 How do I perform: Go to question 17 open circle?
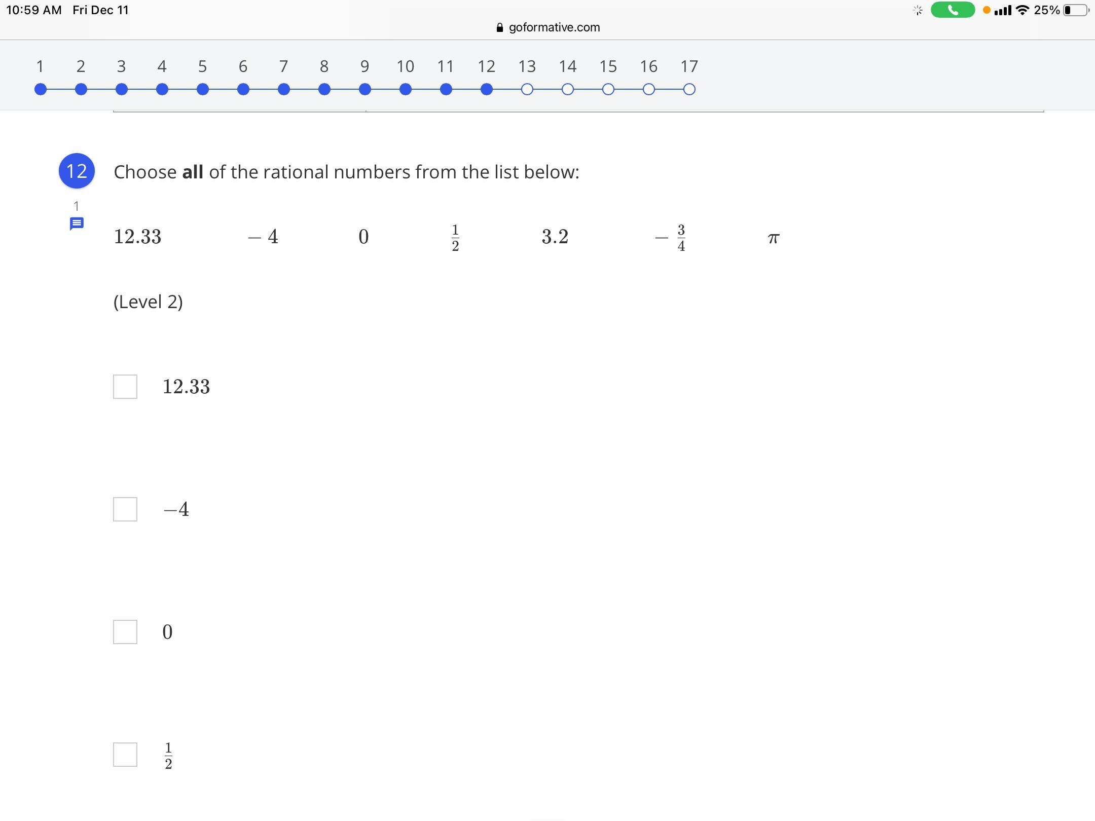(689, 89)
